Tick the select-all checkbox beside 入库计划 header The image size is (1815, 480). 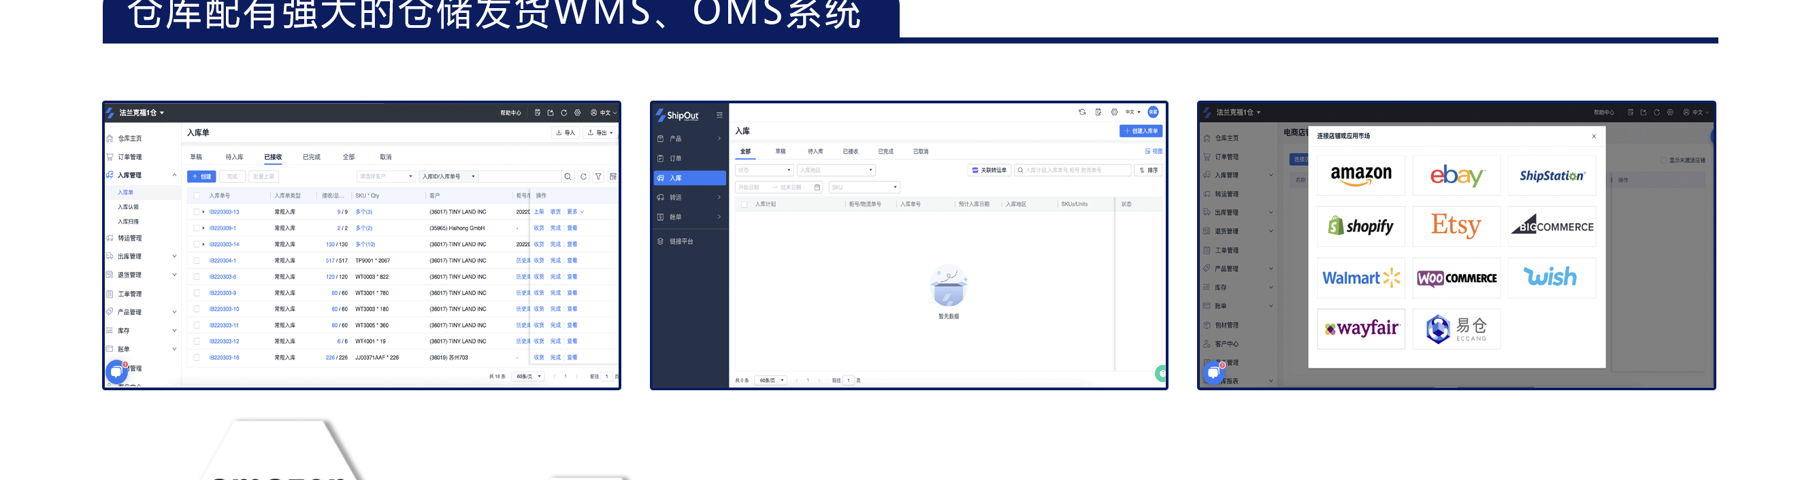click(x=744, y=204)
